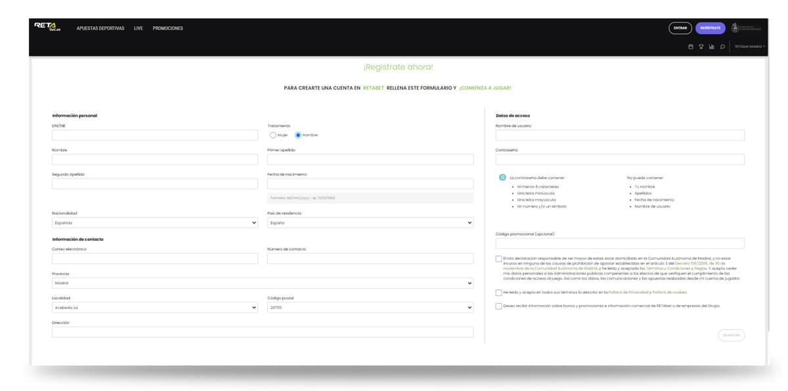Open the Promociones menu item

point(168,28)
